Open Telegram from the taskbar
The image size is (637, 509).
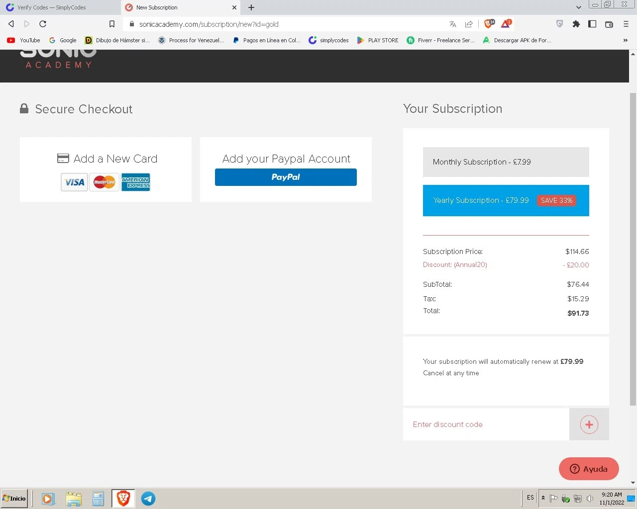(x=148, y=499)
